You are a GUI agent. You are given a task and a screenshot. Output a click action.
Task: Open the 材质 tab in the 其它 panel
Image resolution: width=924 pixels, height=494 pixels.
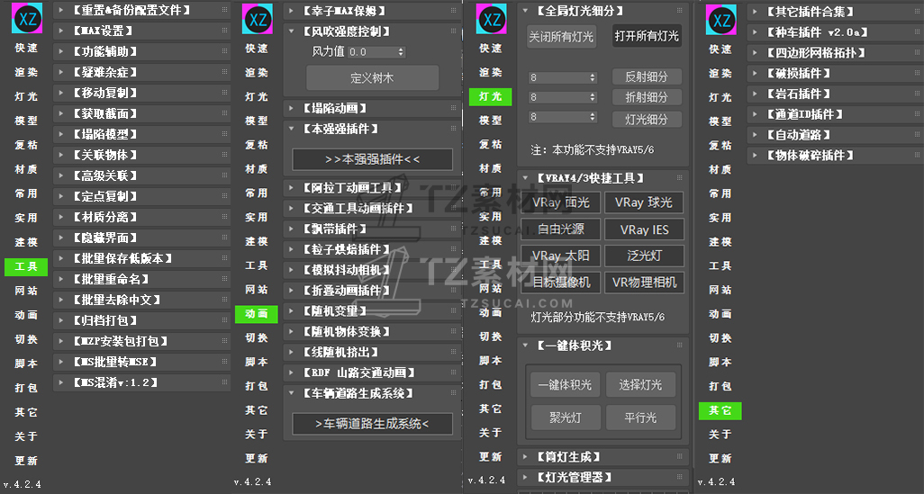(x=720, y=169)
